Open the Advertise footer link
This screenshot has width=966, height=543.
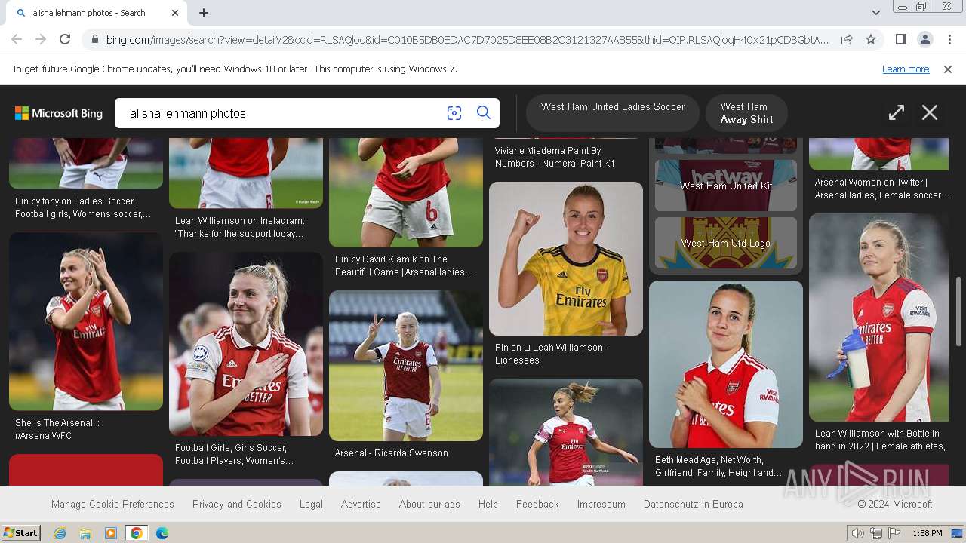(x=361, y=504)
